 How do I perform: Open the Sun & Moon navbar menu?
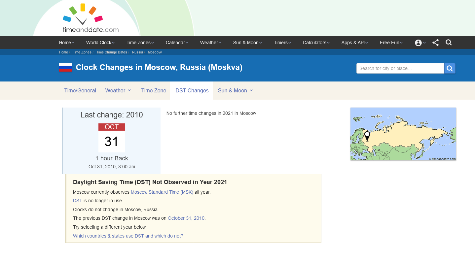[247, 43]
